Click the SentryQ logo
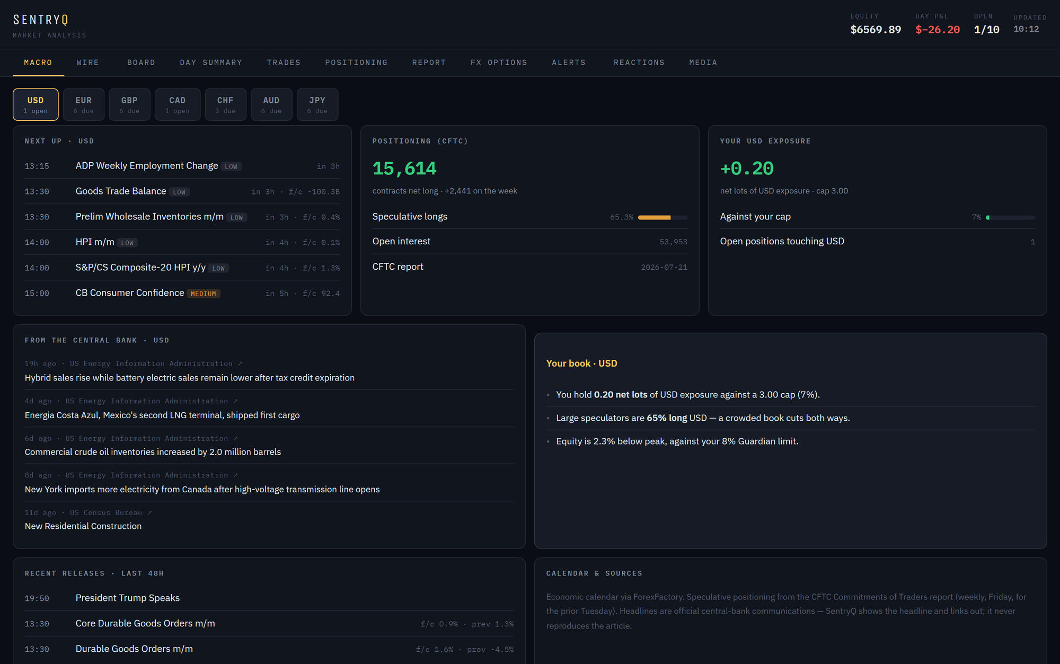1060x664 pixels. pos(41,20)
